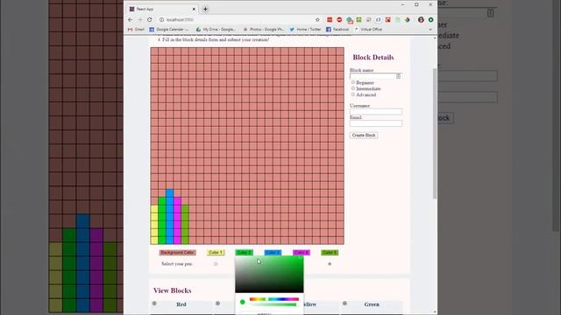This screenshot has width=561, height=315.
Task: Select the Intermediate difficulty radio
Action: click(x=353, y=88)
